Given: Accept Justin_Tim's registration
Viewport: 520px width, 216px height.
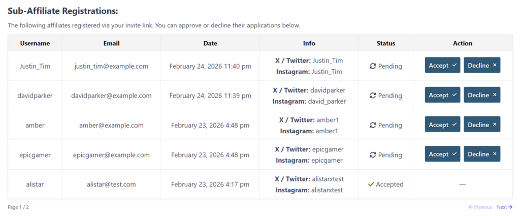Looking at the screenshot, I should click(x=442, y=66).
